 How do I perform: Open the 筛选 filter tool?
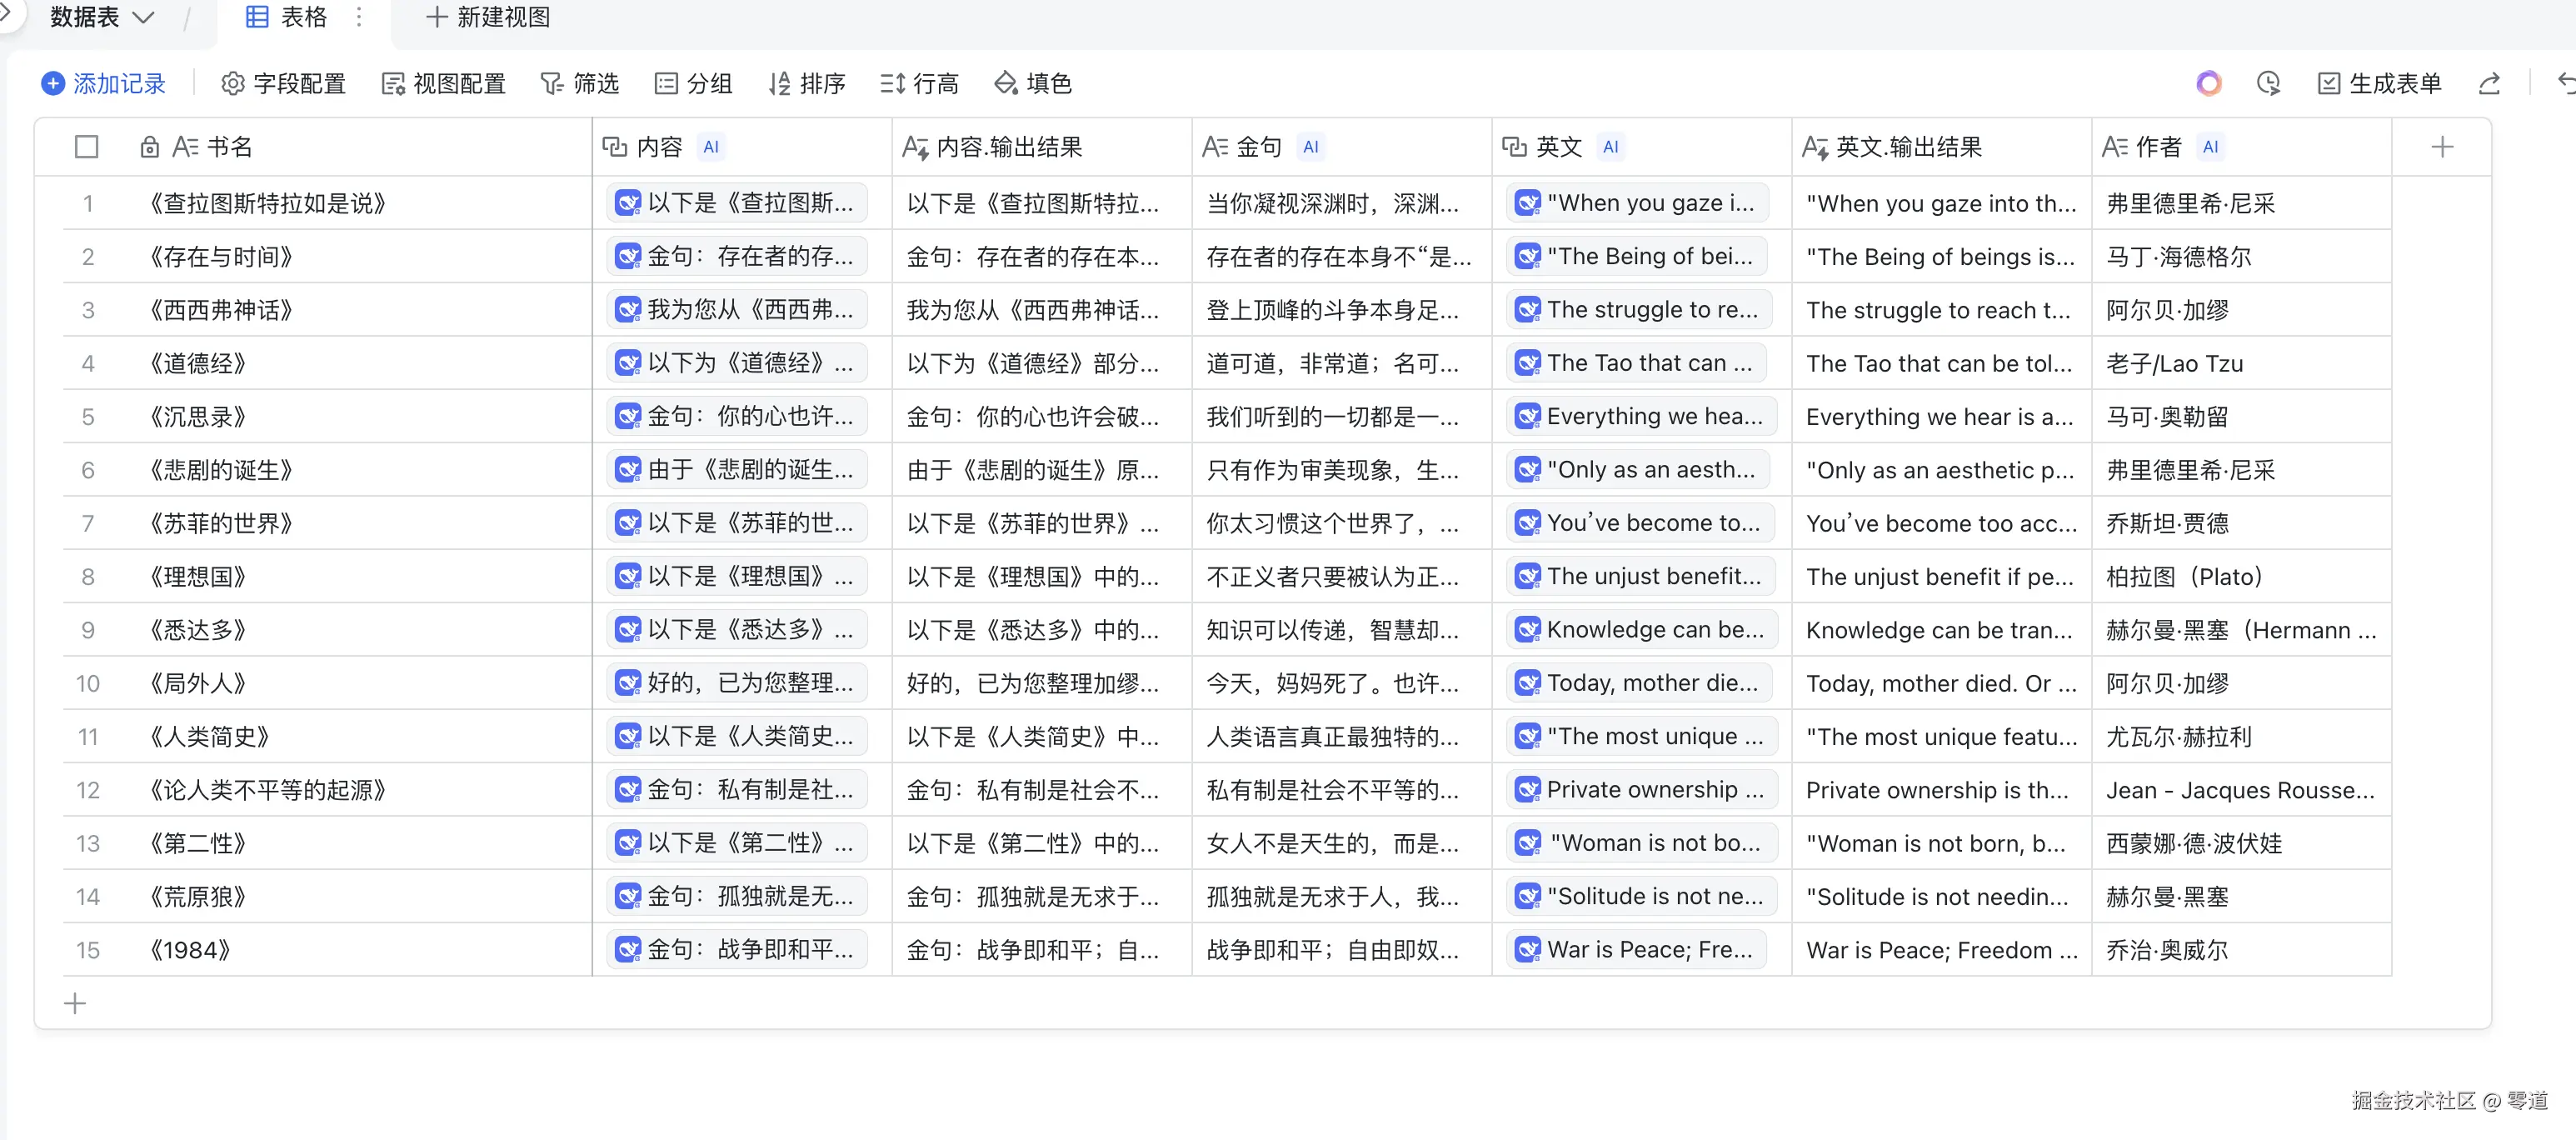(580, 83)
